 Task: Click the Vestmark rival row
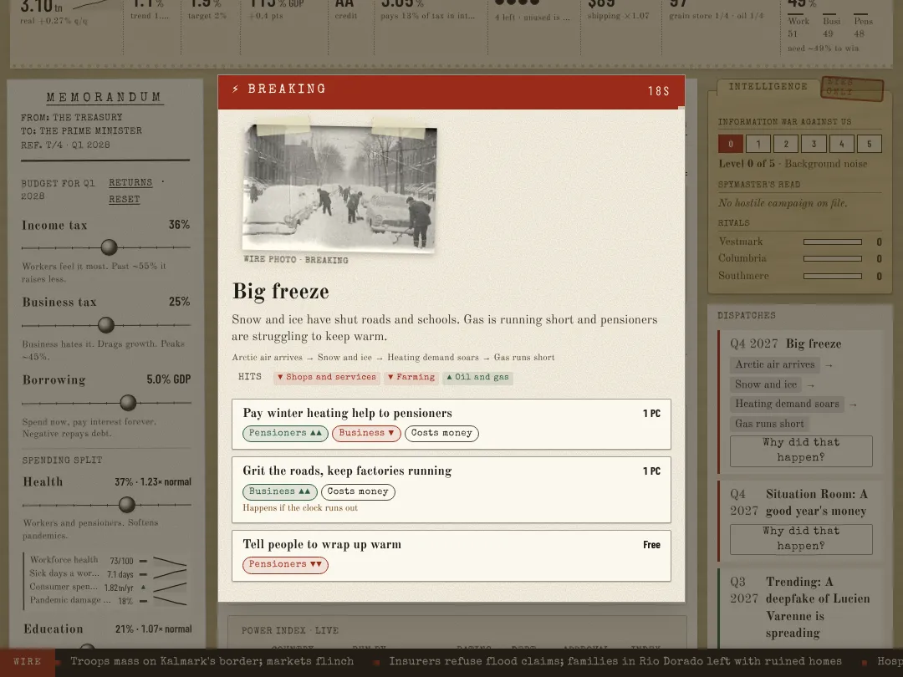point(800,242)
